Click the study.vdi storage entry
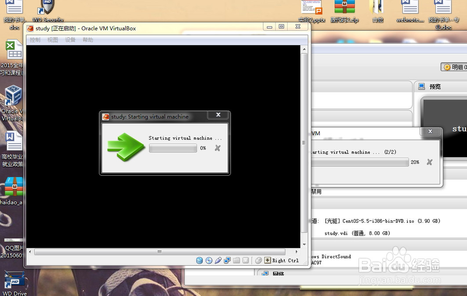 tap(357, 233)
